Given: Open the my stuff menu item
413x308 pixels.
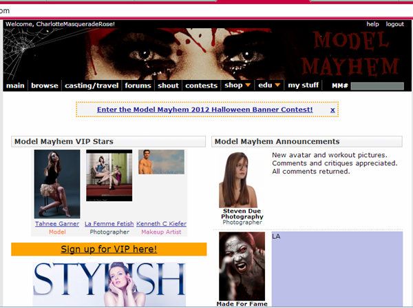Looking at the screenshot, I should tap(303, 85).
